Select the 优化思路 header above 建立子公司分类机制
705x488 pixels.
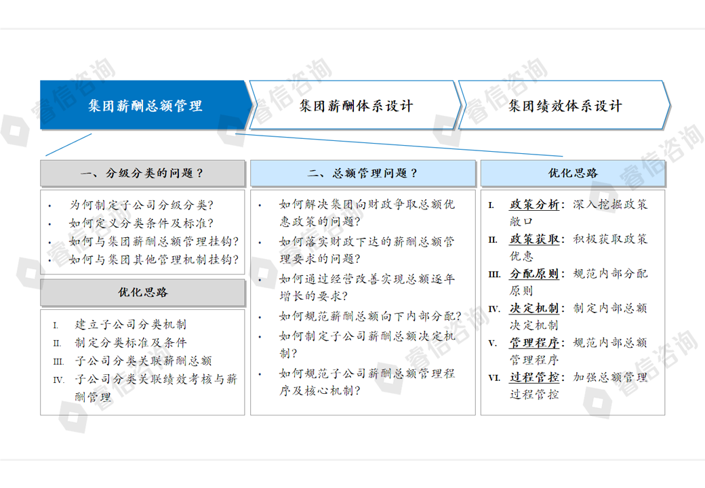pos(142,293)
